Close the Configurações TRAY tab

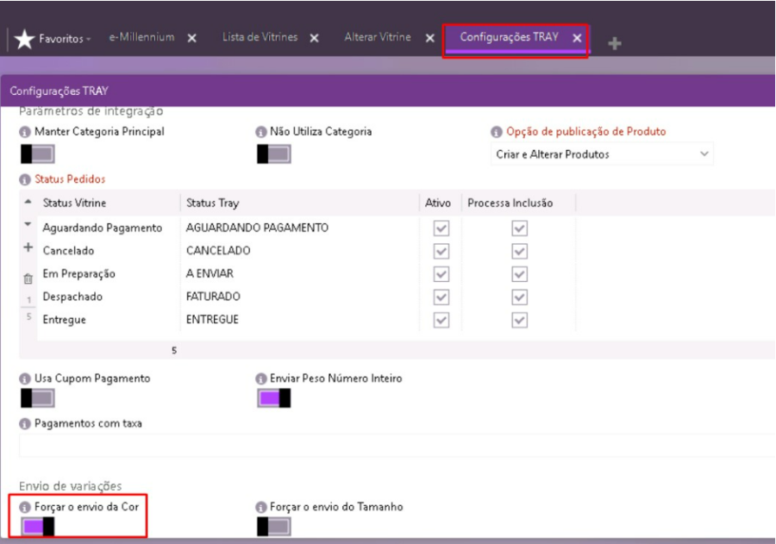(577, 38)
